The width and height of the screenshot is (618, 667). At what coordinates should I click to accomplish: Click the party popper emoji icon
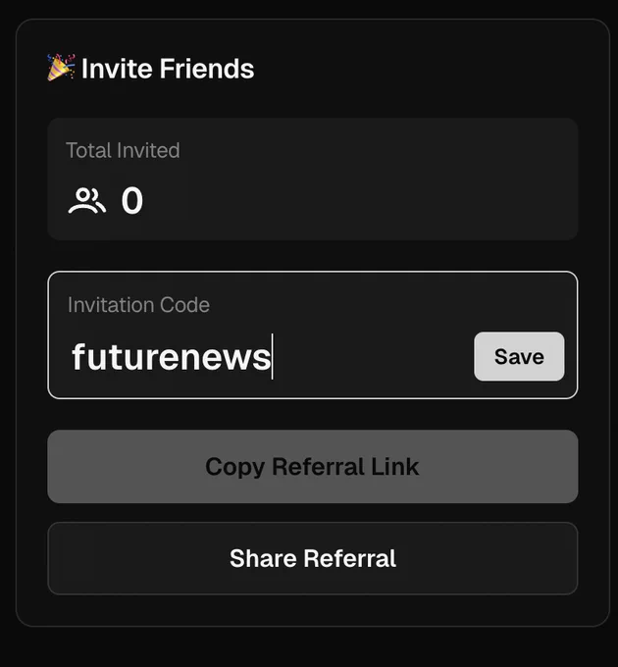[61, 68]
